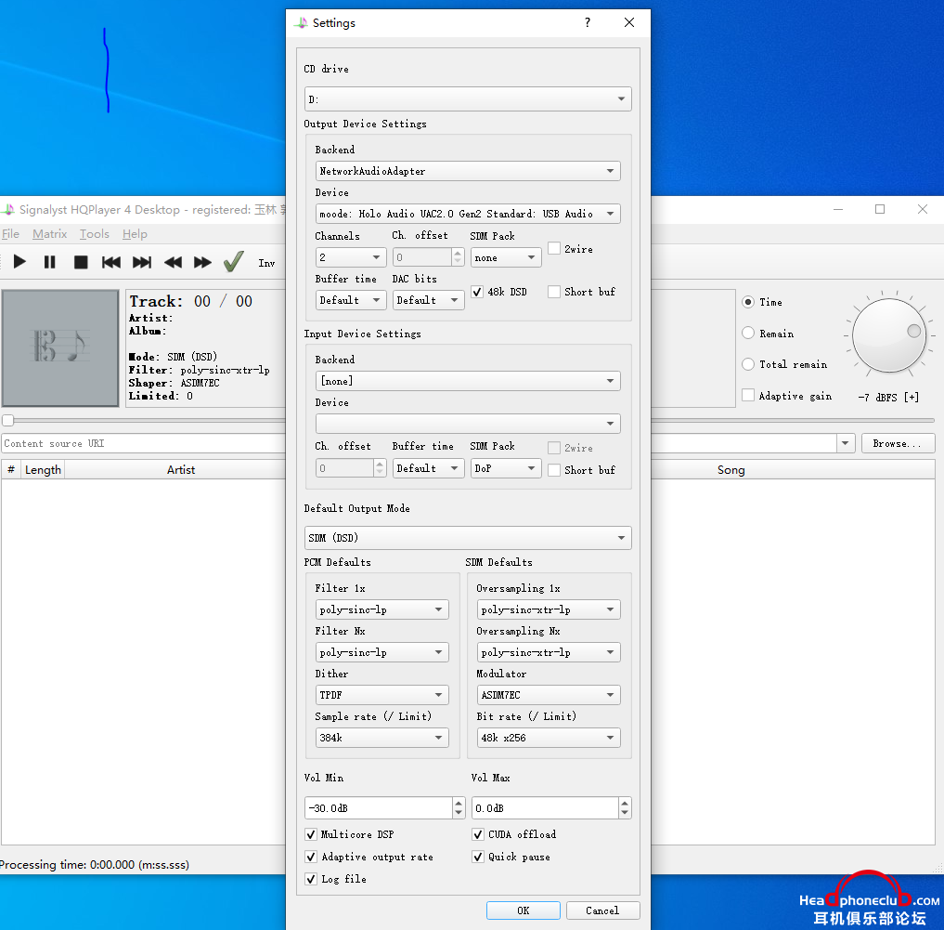Click OK in Settings dialog
The width and height of the screenshot is (944, 930).
(524, 910)
